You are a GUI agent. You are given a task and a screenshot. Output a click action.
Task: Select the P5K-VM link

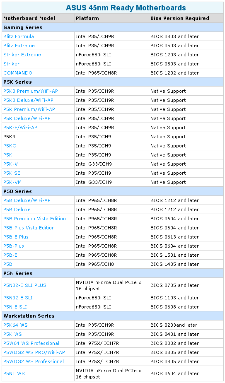pyautogui.click(x=11, y=182)
